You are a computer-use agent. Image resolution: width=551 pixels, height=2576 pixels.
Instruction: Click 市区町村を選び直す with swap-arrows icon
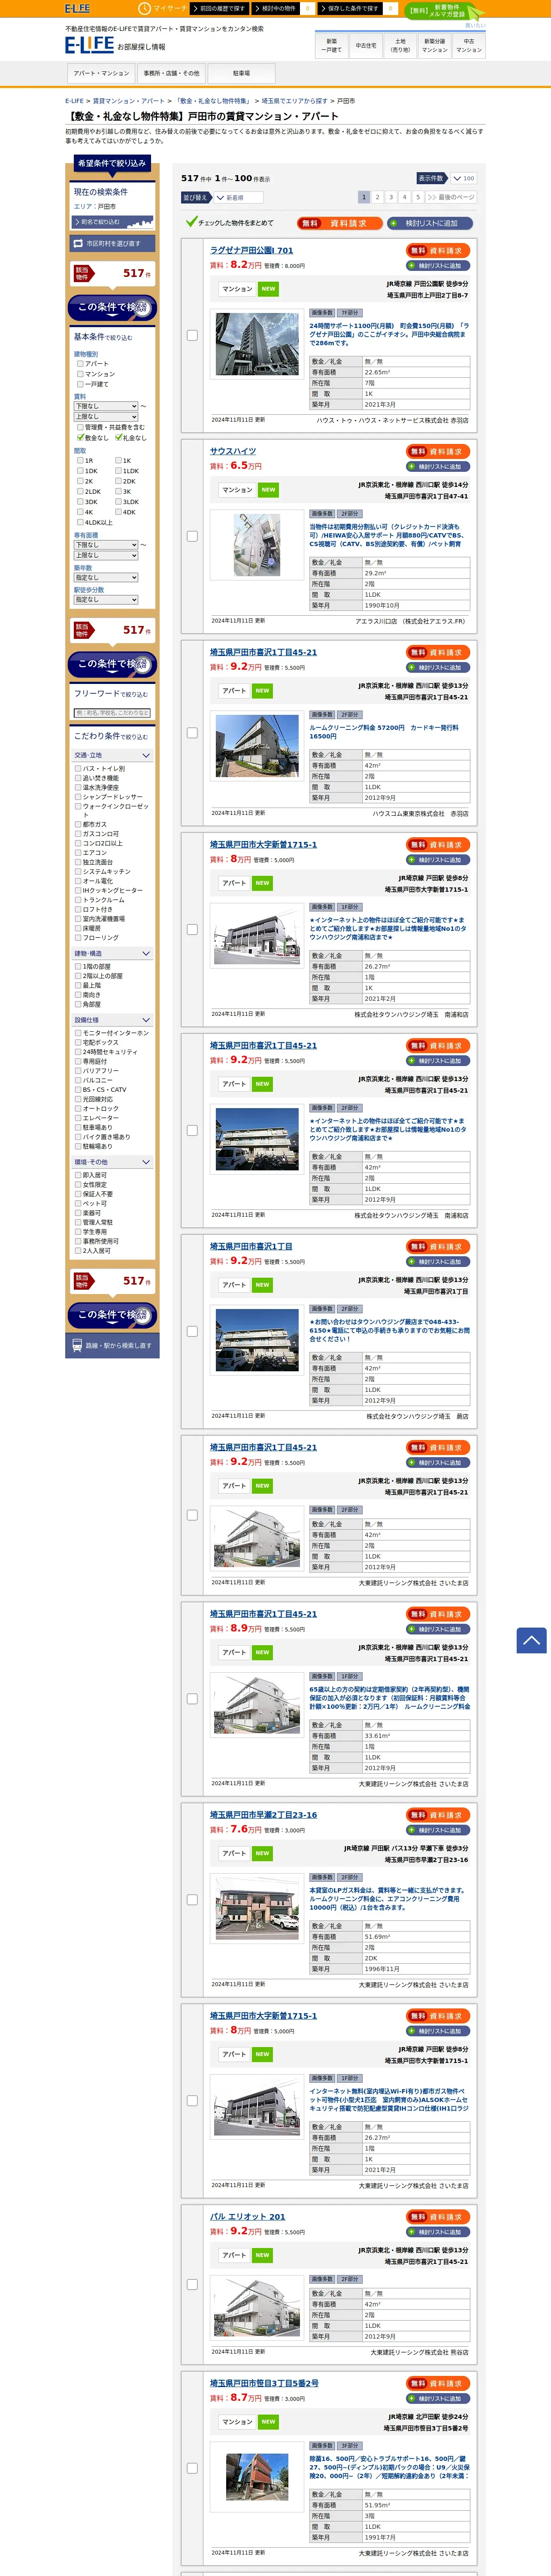click(112, 243)
